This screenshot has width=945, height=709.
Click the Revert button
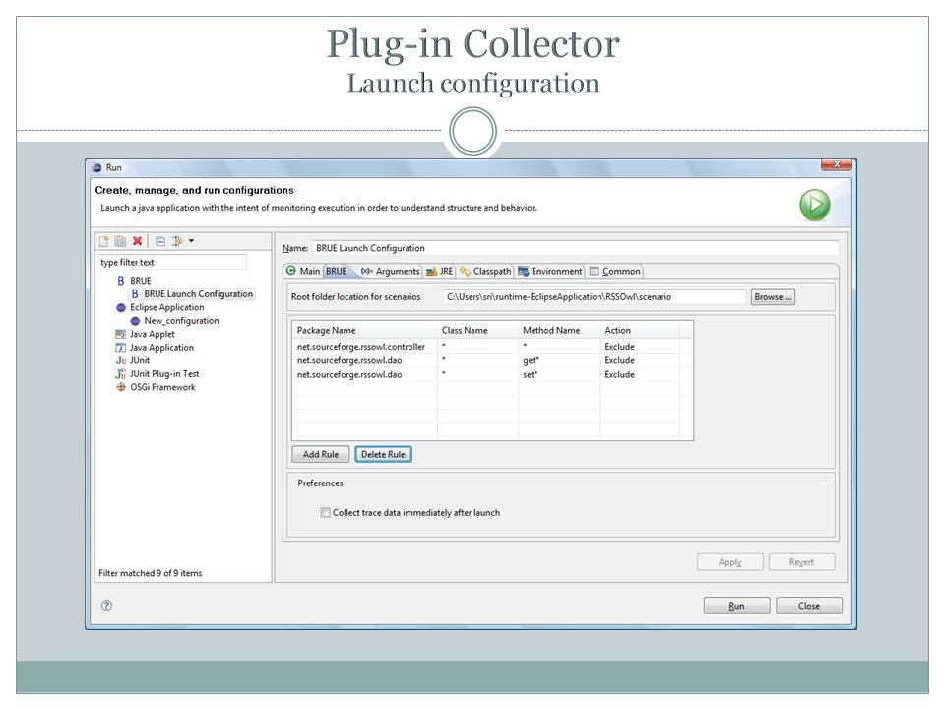[801, 562]
